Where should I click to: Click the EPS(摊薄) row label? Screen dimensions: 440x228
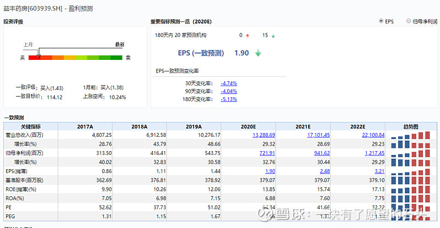point(16,171)
